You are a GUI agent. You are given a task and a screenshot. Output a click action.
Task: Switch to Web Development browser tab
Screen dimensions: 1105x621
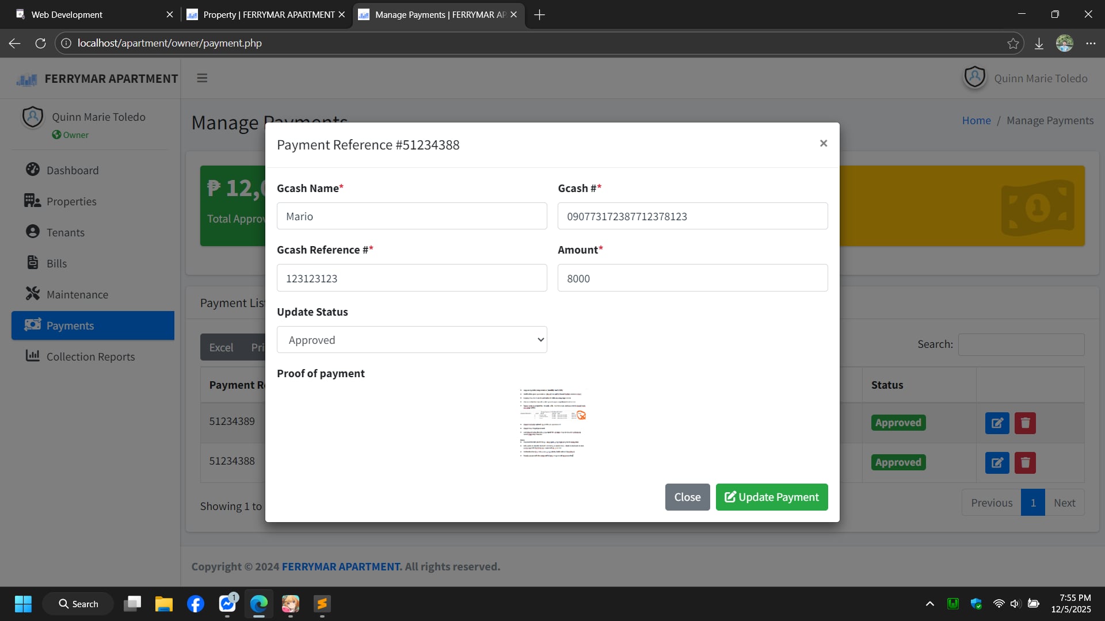coord(86,14)
